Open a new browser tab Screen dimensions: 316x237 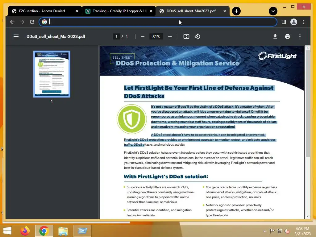click(x=236, y=11)
